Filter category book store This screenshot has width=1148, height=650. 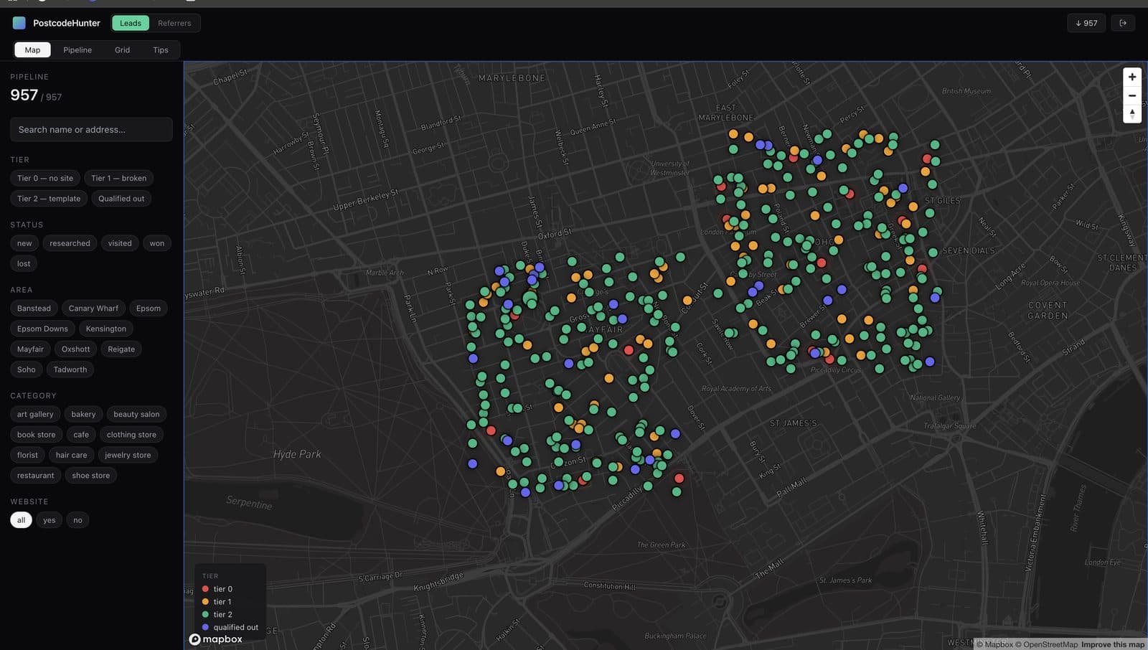pyautogui.click(x=36, y=435)
